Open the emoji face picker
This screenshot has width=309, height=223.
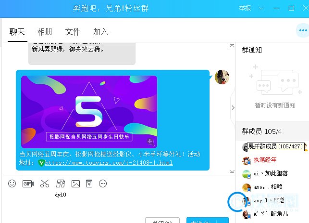12,184
